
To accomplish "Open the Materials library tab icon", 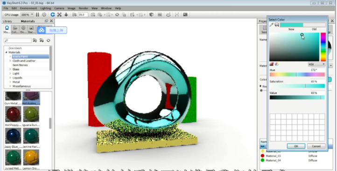I will tap(7, 29).
